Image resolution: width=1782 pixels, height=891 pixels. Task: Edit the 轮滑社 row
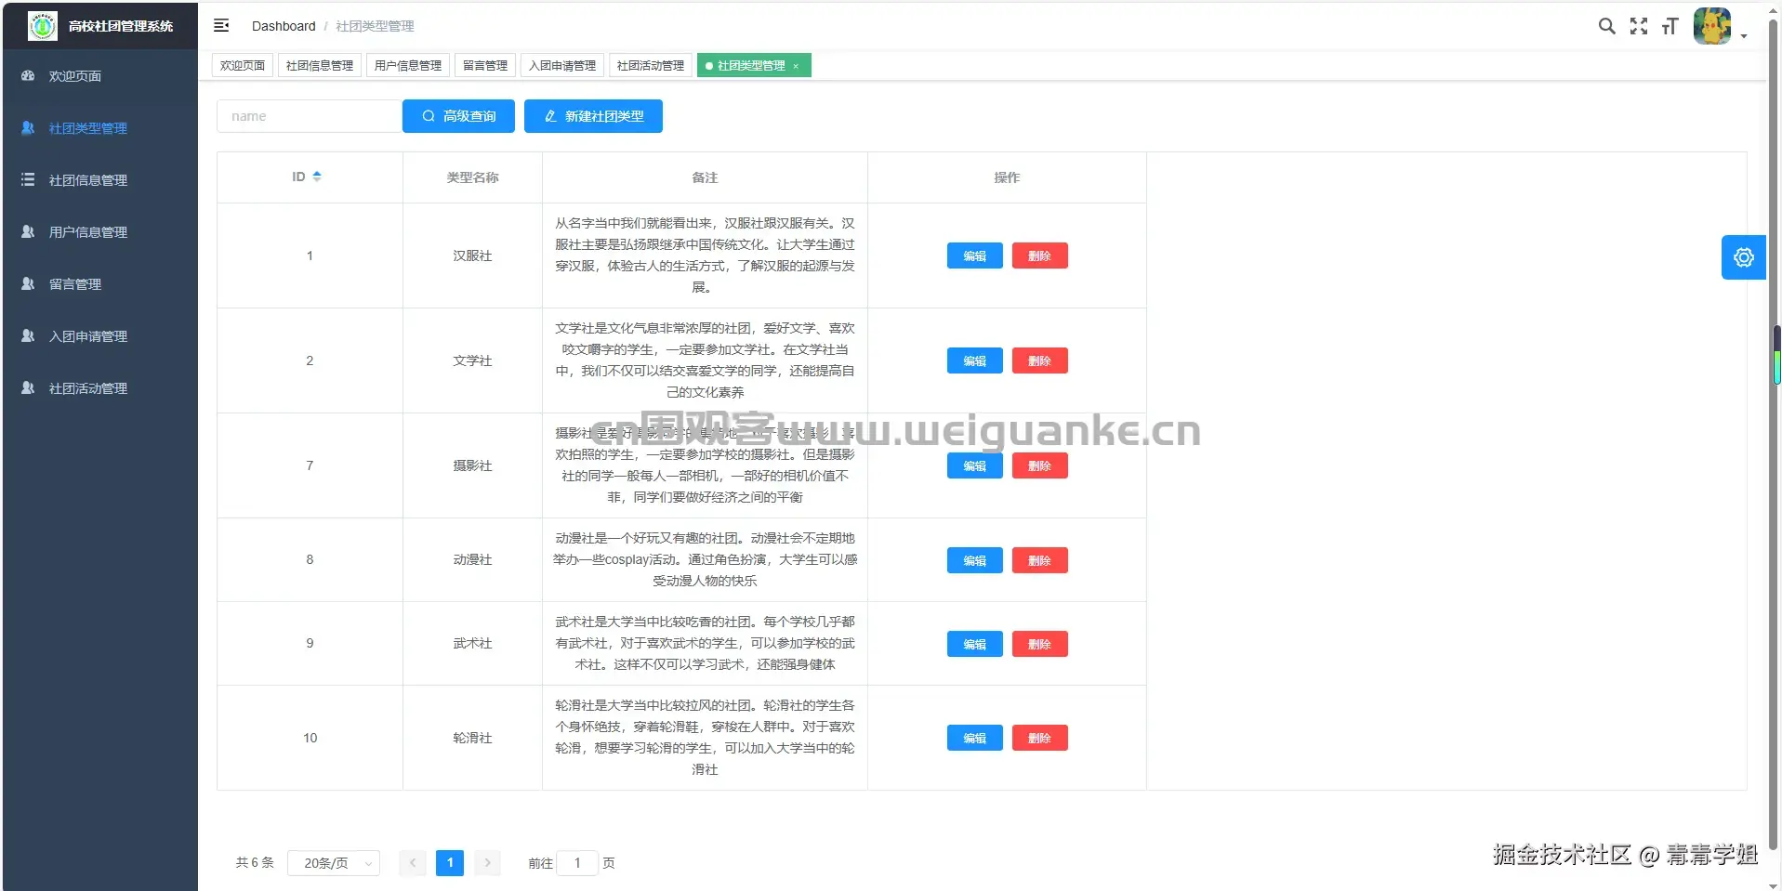click(974, 738)
